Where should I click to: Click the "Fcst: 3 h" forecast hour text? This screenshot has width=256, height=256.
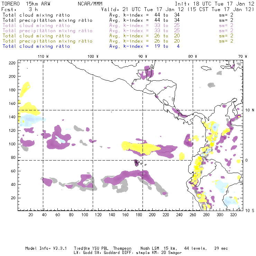pyautogui.click(x=20, y=9)
